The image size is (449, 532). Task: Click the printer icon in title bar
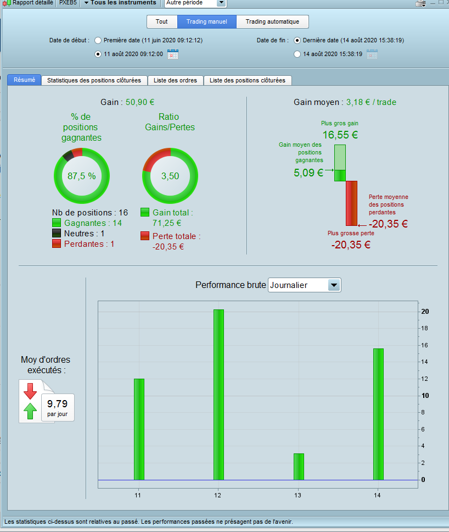coord(420,3)
